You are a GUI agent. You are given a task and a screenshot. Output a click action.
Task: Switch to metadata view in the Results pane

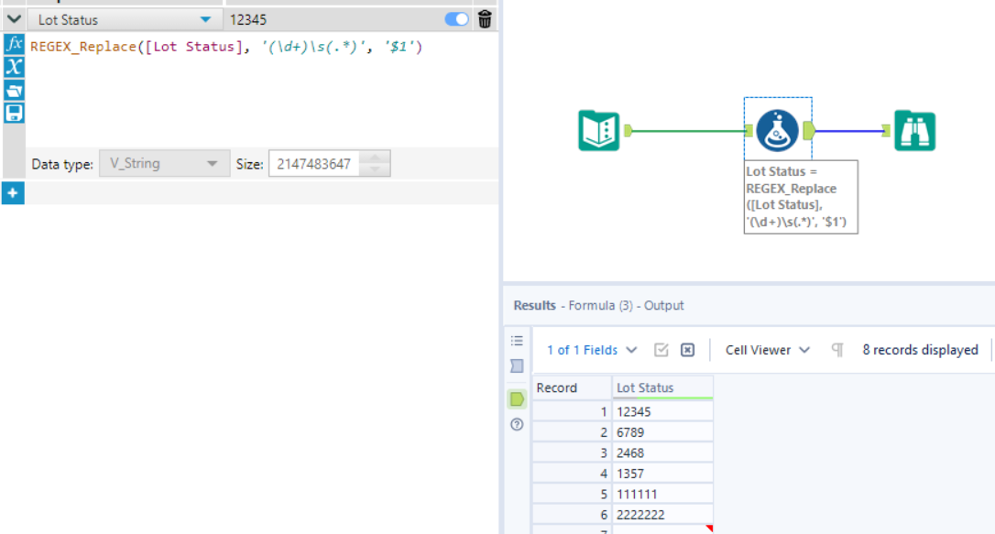517,365
